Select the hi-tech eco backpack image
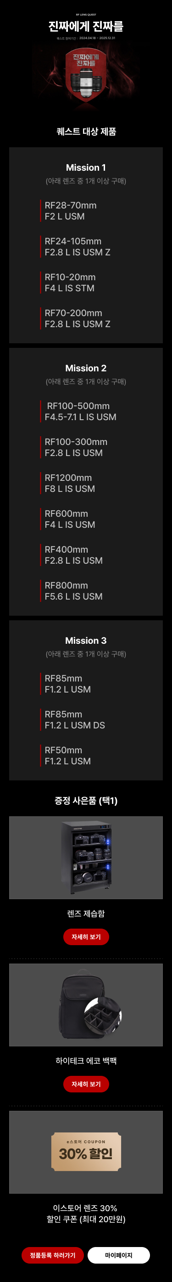 [x=86, y=1005]
